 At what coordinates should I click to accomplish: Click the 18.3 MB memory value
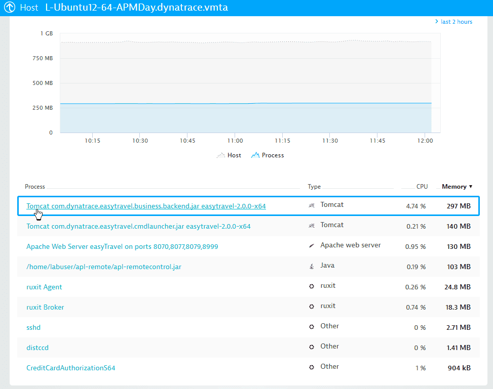coord(458,307)
